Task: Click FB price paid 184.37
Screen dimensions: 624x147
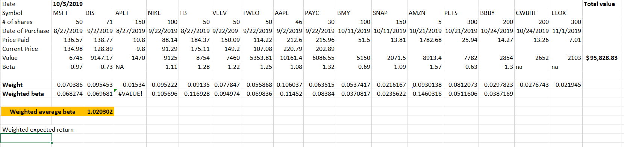Action: pyautogui.click(x=195, y=40)
